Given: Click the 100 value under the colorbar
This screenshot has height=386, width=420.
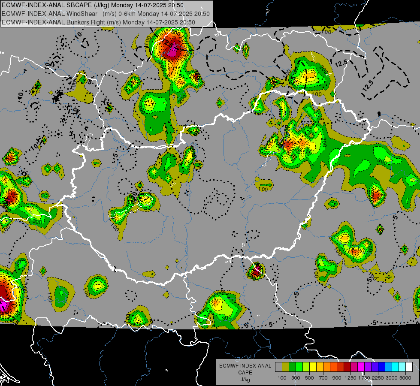Looking at the screenshot, I should [282, 378].
